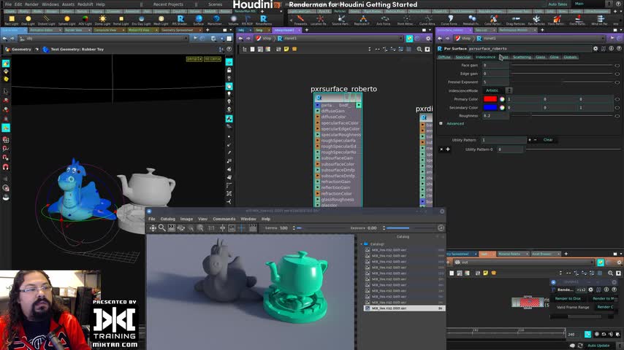The image size is (624, 350).
Task: Click the Clear button for Utility Pattern
Action: [x=548, y=140]
